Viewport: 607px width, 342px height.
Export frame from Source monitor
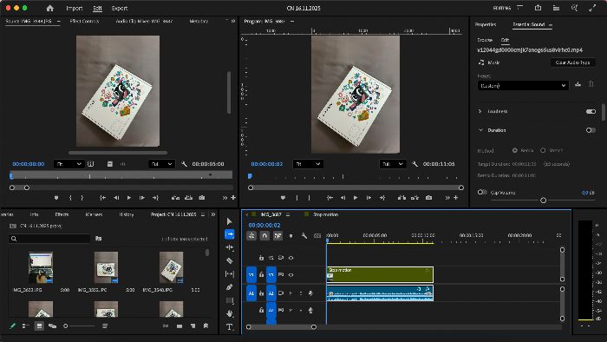pos(202,198)
